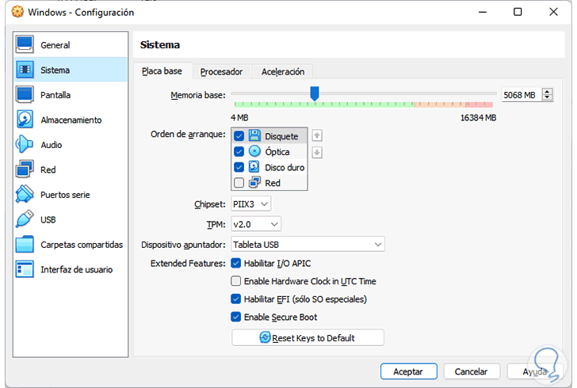Open the Chipset PIIX3 dropdown
The width and height of the screenshot is (577, 388).
pyautogui.click(x=251, y=204)
